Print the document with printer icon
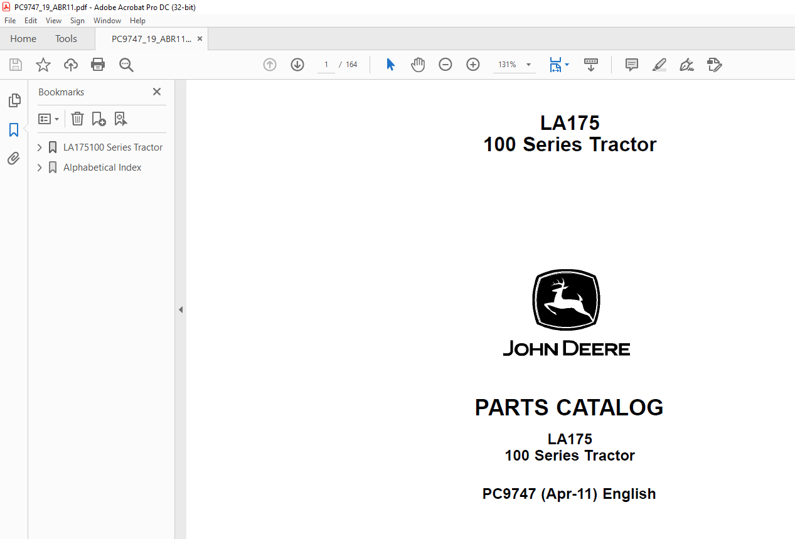 point(98,65)
